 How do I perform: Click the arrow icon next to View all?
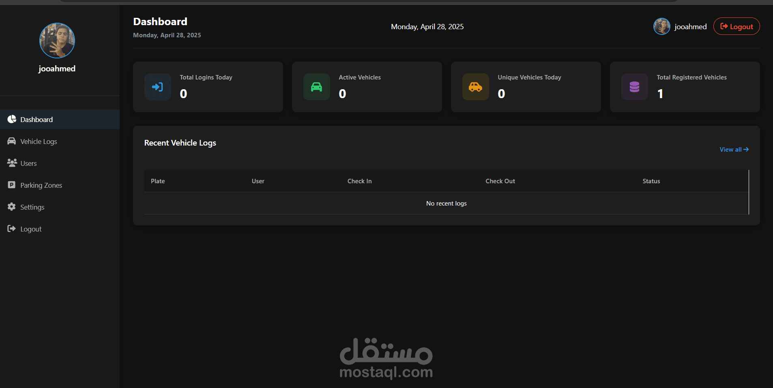point(746,150)
